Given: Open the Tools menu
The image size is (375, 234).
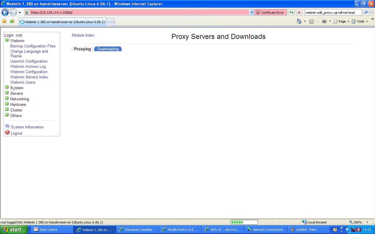Looking at the screenshot, I should pos(360,21).
